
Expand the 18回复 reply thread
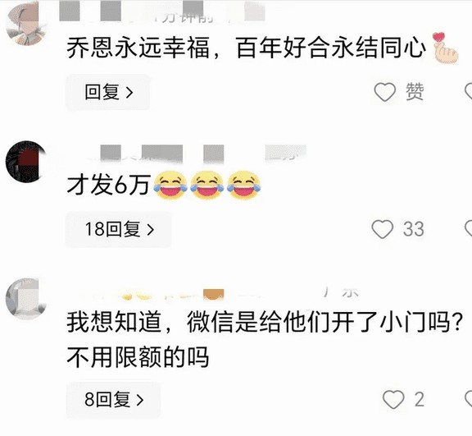tap(119, 229)
